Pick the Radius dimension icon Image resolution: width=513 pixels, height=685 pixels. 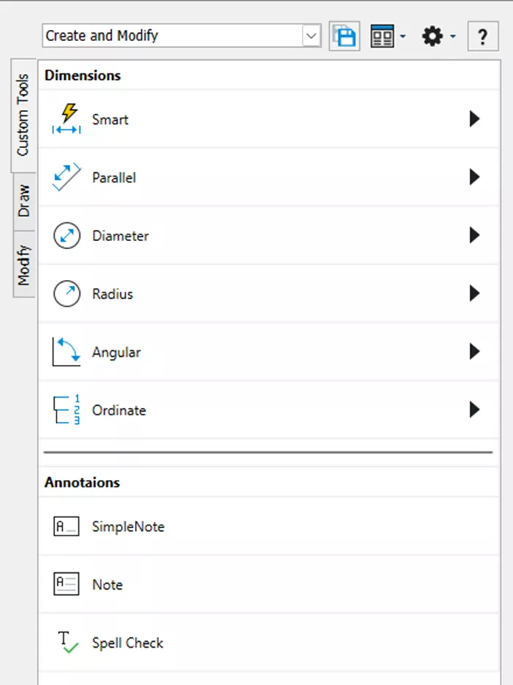tap(67, 294)
